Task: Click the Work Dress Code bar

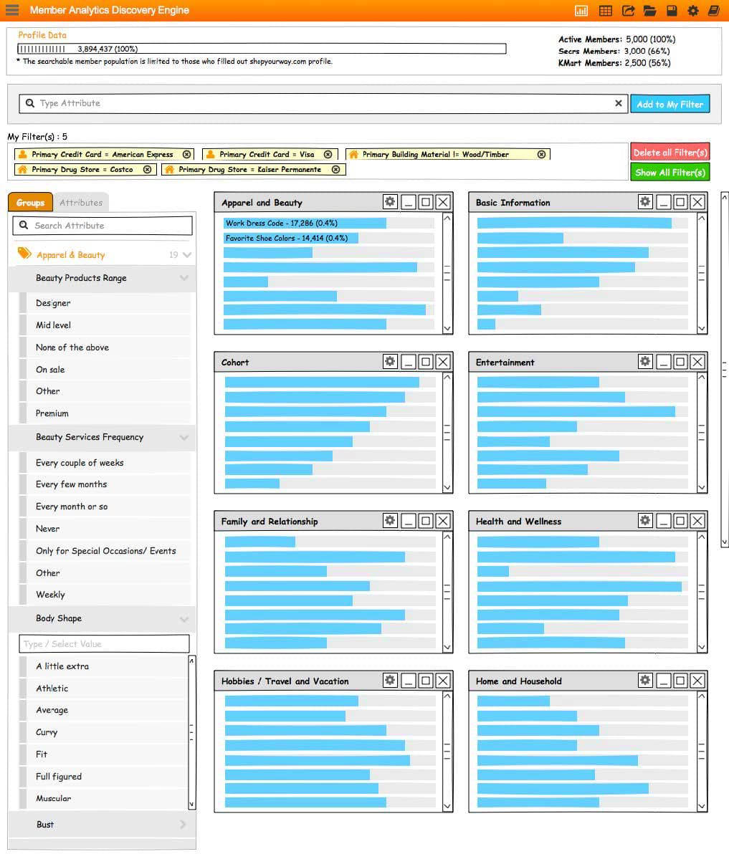Action: click(305, 224)
